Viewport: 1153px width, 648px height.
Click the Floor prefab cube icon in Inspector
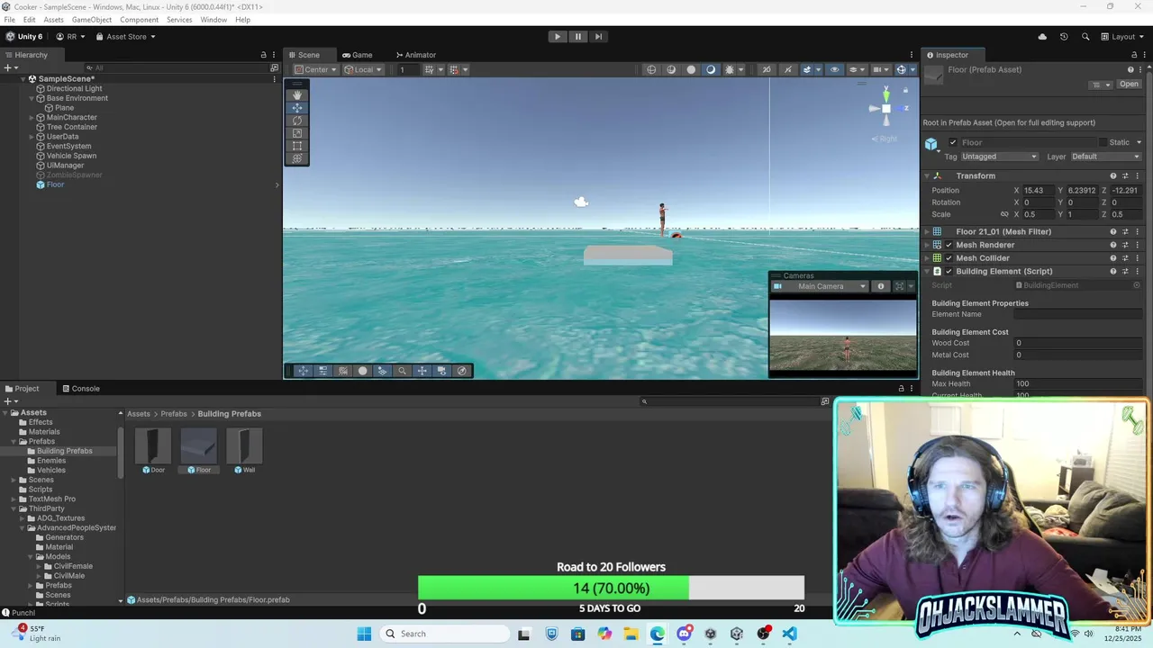click(x=931, y=143)
